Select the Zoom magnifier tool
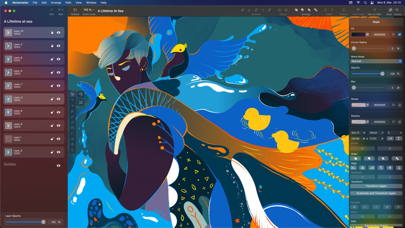405x228 pixels. pyautogui.click(x=72, y=150)
